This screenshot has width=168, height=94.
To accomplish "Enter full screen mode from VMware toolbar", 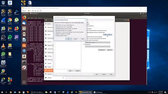I will (38, 11).
